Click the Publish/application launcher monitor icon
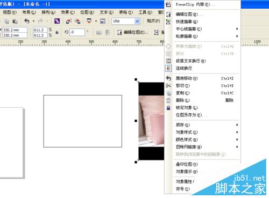The height and width of the screenshot is (198, 269). pyautogui.click(x=89, y=21)
